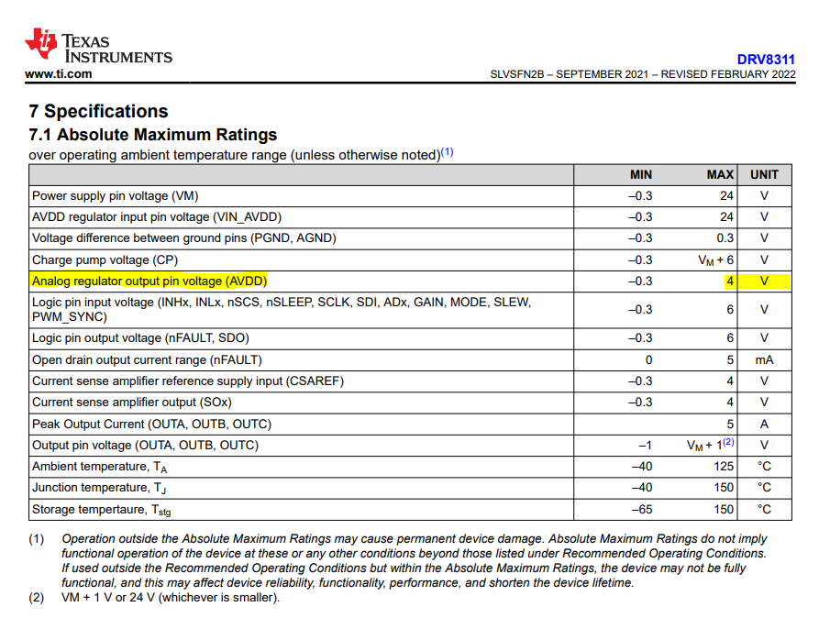The image size is (830, 618).
Task: Click the 'Charge pump voltage (CP)' row label
Action: click(x=104, y=259)
